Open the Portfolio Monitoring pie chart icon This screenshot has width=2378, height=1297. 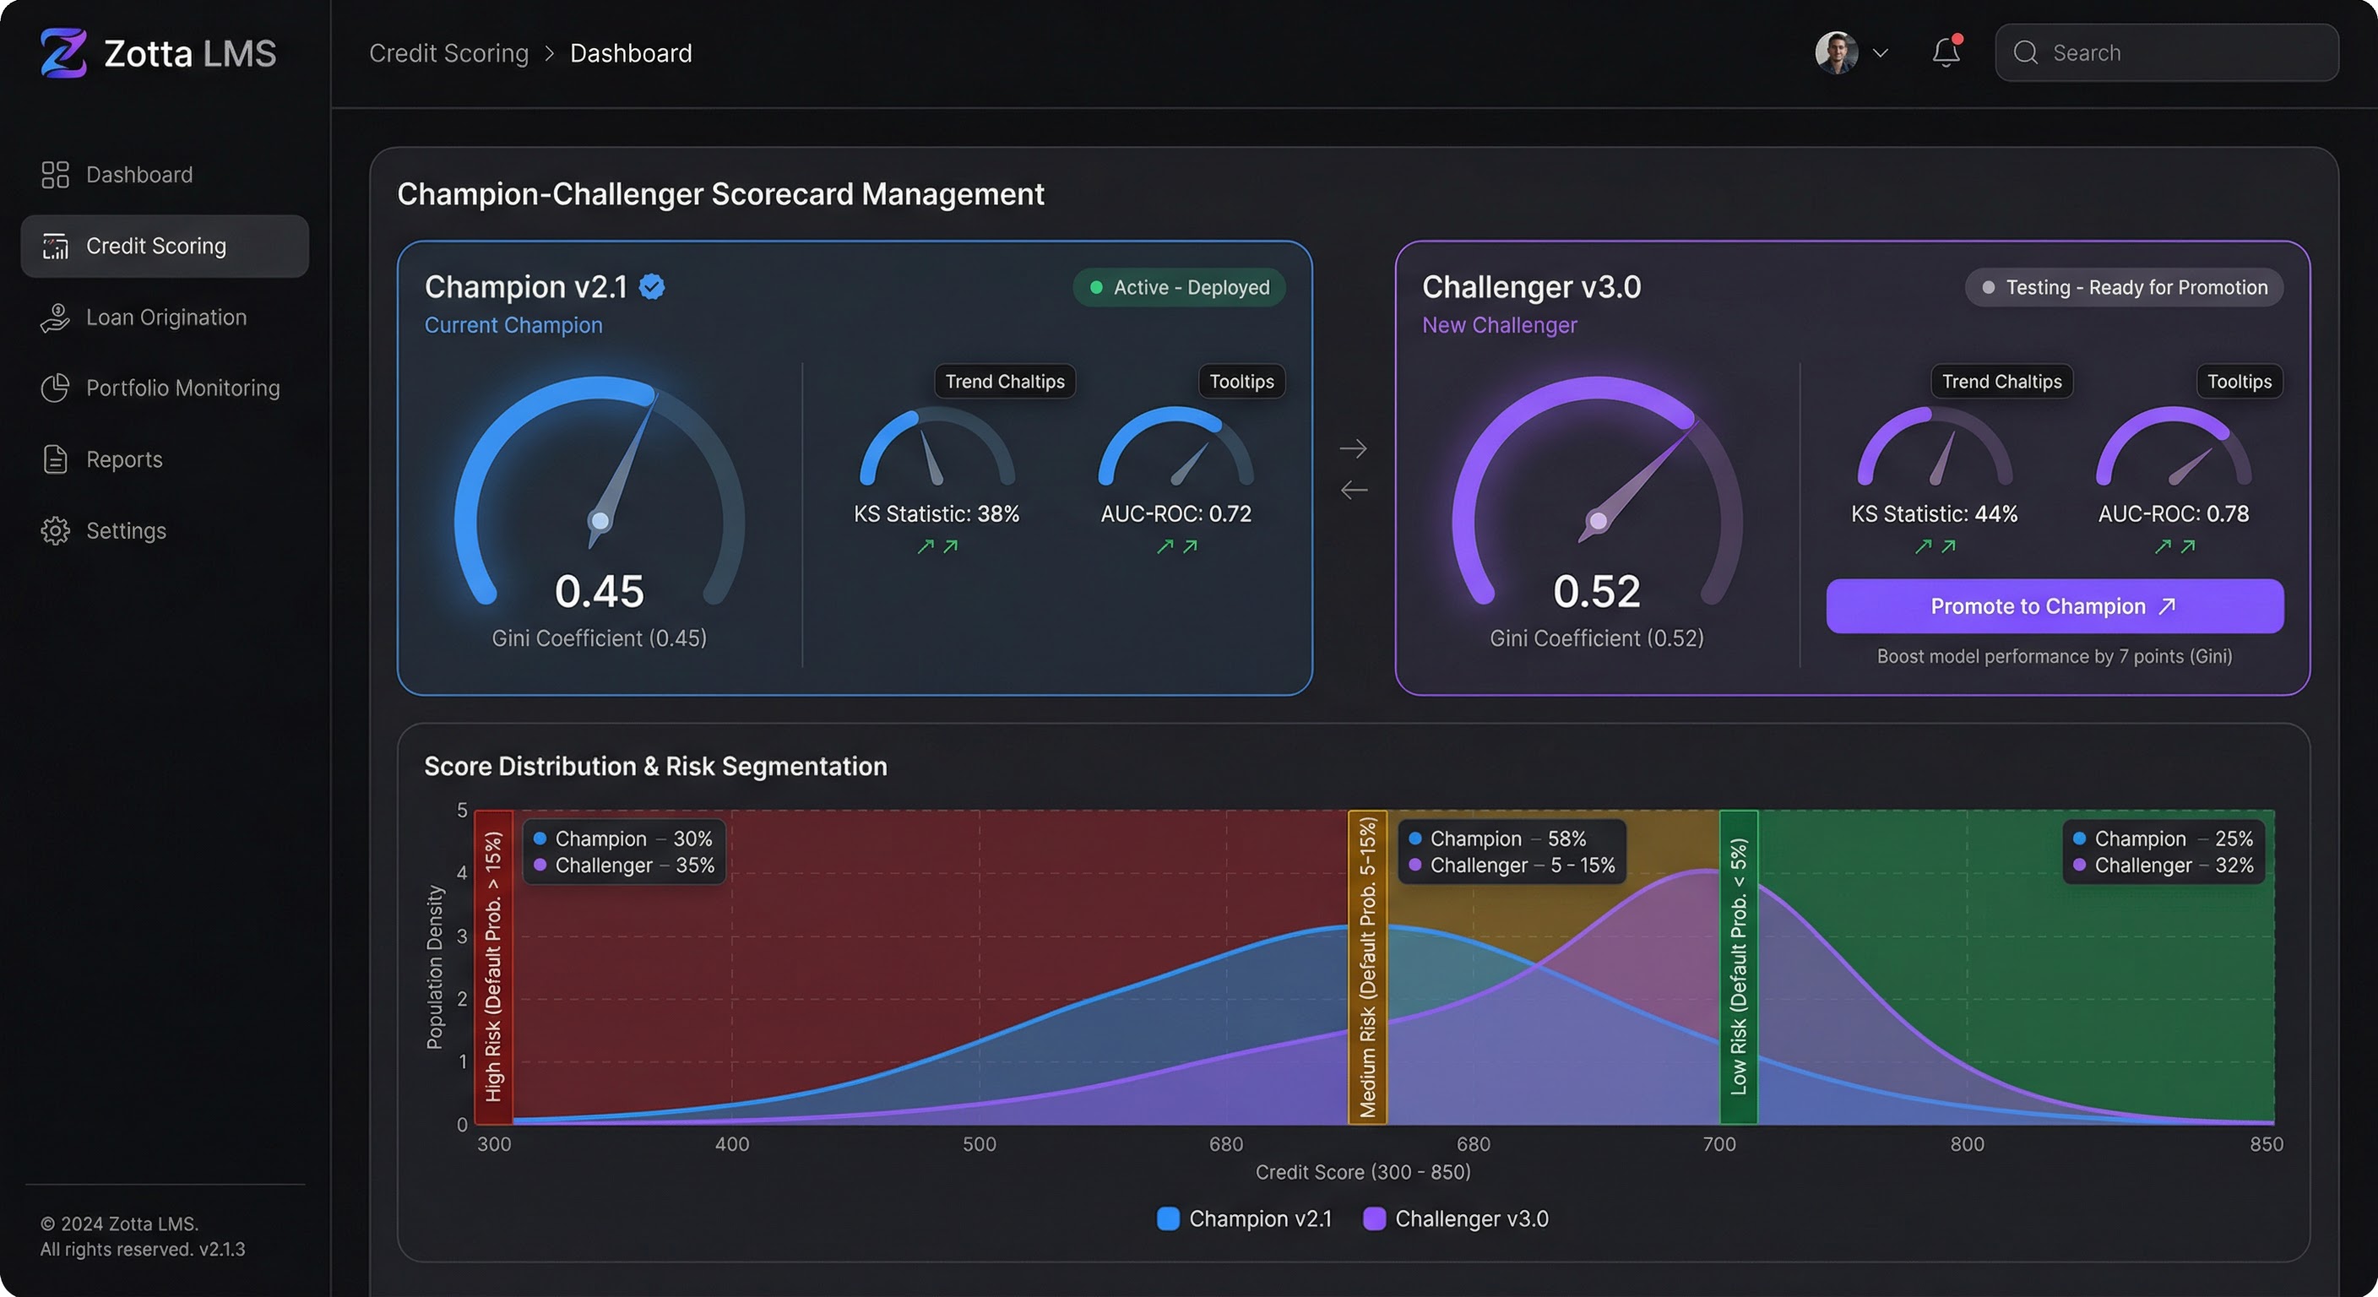(x=56, y=388)
